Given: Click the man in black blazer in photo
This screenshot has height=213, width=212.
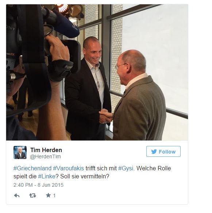Looking at the screenshot, I should (x=88, y=88).
